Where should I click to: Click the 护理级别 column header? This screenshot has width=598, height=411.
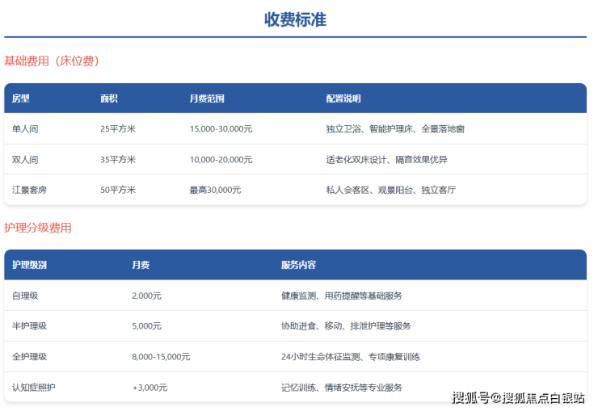pos(30,265)
